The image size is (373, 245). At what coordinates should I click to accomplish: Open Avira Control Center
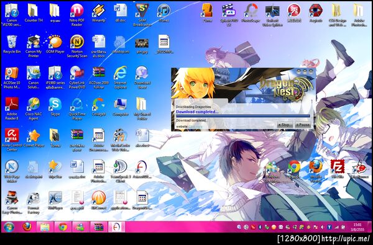[x=12, y=140]
